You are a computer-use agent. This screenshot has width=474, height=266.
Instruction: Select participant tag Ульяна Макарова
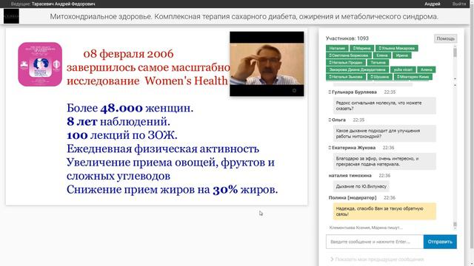click(x=397, y=48)
